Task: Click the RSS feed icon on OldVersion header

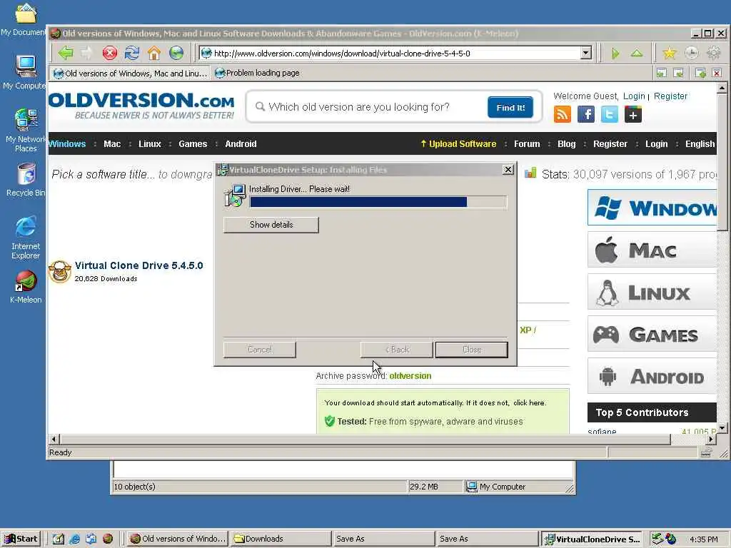Action: pos(563,114)
